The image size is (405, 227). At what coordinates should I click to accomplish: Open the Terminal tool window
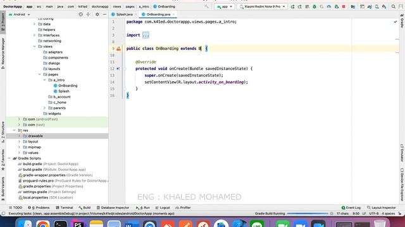click(x=65, y=207)
